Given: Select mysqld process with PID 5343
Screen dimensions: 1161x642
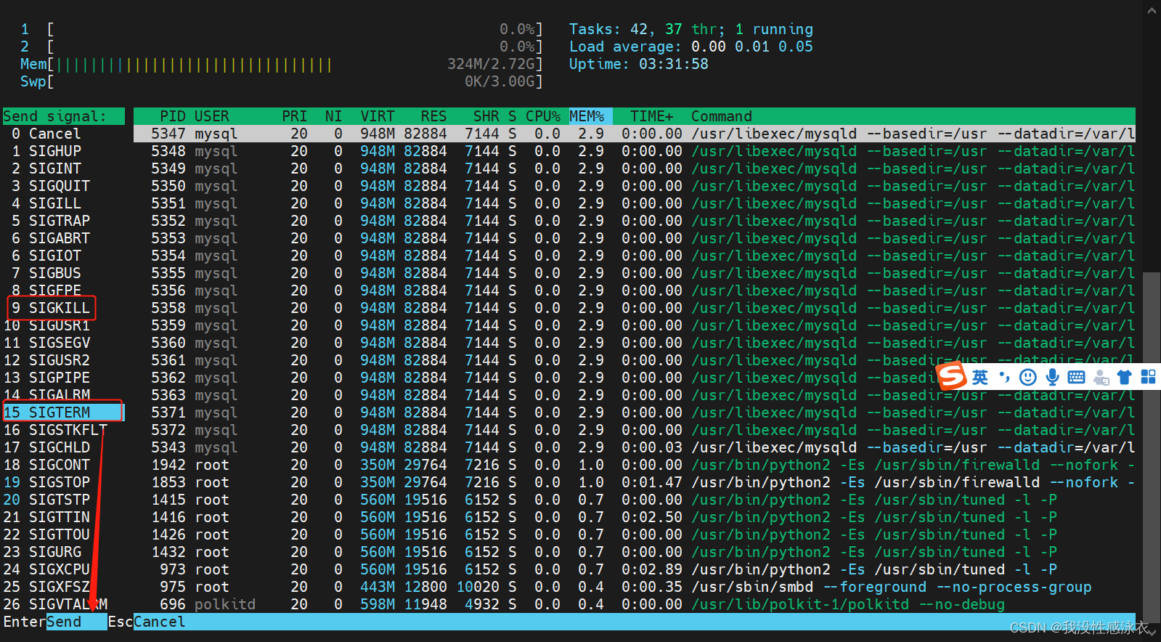Looking at the screenshot, I should coord(635,447).
